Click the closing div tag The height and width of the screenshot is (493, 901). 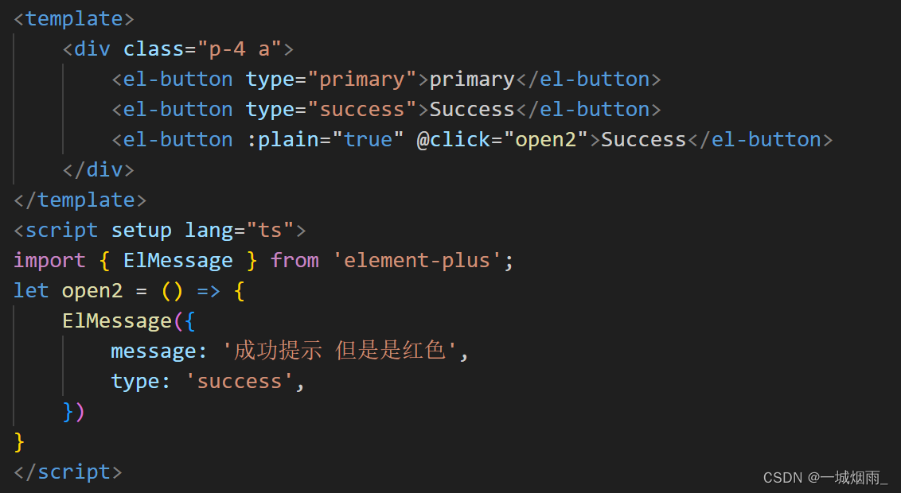click(x=98, y=169)
